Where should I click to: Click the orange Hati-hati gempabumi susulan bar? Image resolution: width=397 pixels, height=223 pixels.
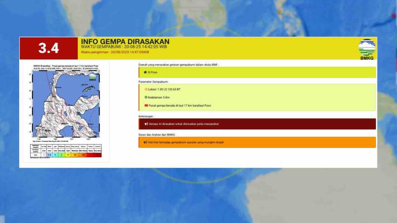pyautogui.click(x=257, y=142)
